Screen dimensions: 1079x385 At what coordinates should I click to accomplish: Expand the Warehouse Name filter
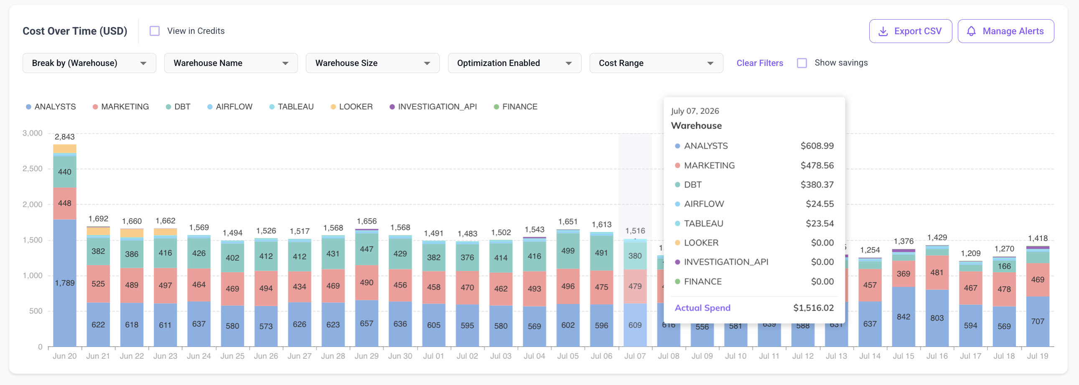point(231,63)
